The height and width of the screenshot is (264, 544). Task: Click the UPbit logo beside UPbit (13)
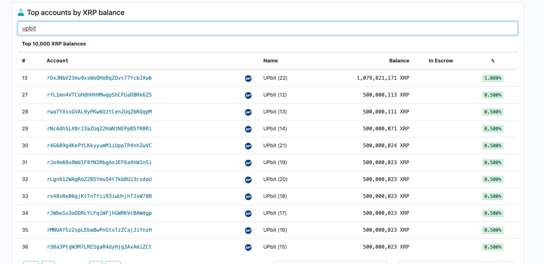point(248,112)
